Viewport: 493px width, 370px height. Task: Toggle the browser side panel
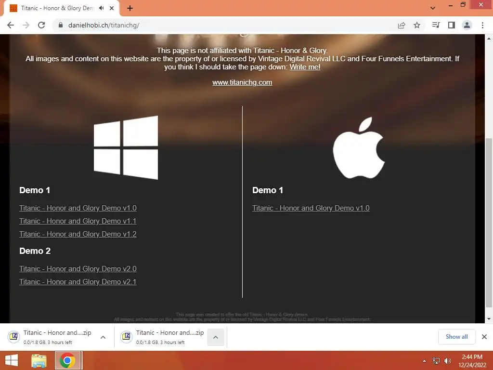[x=452, y=25]
